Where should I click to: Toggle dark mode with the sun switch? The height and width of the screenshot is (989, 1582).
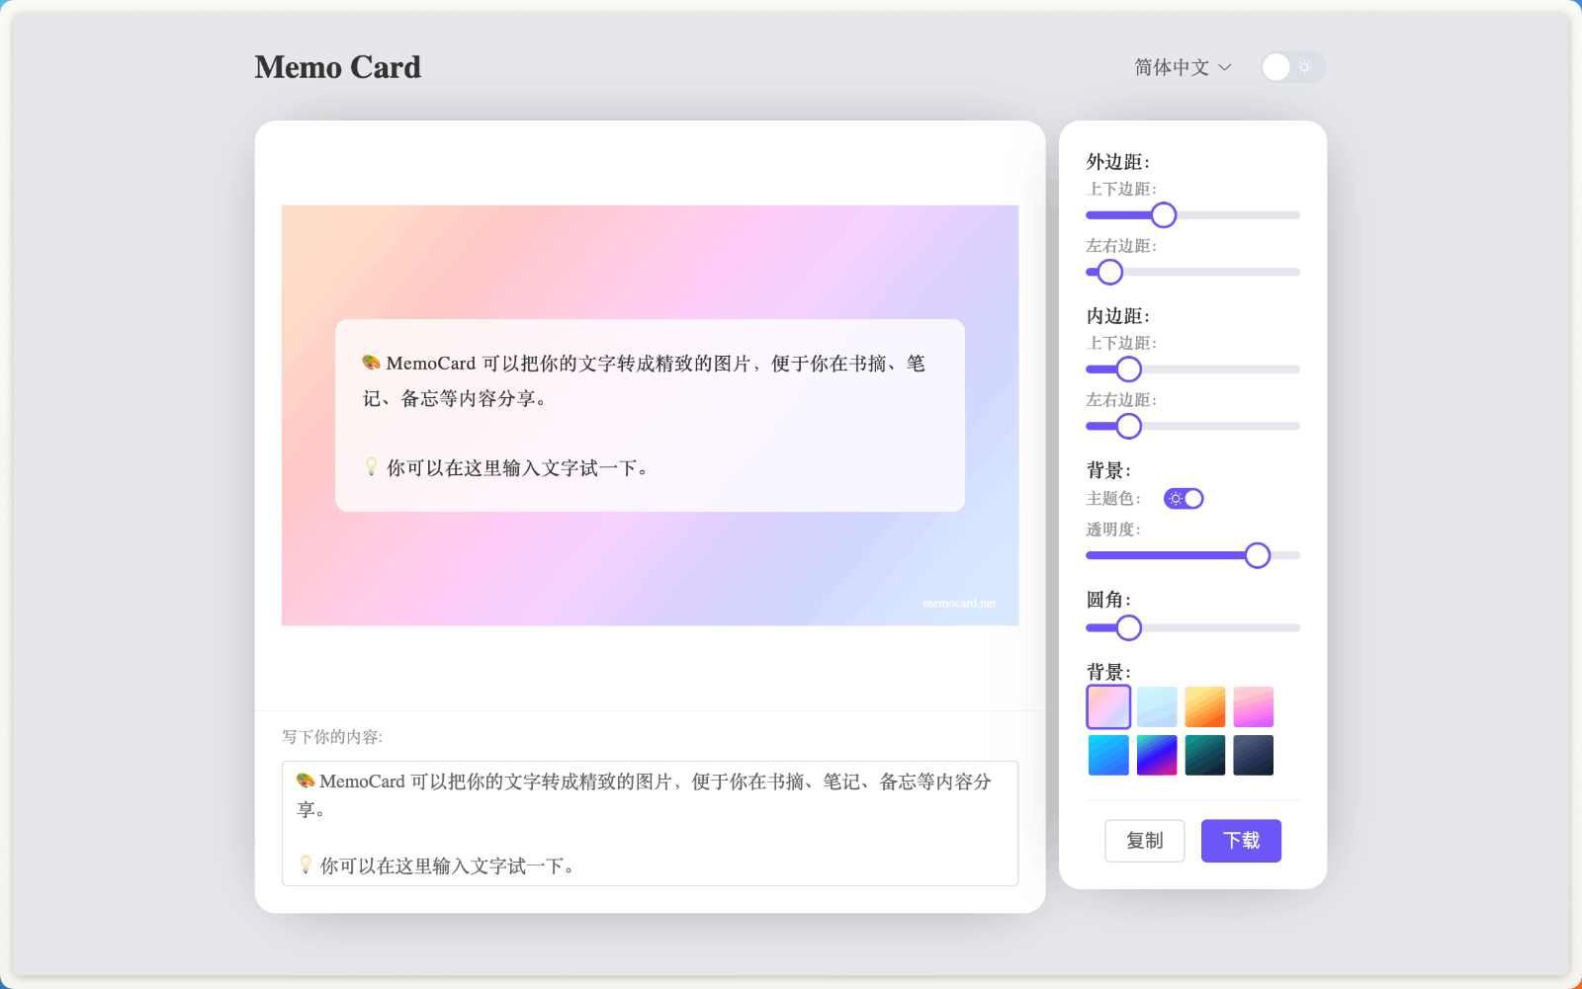1292,67
